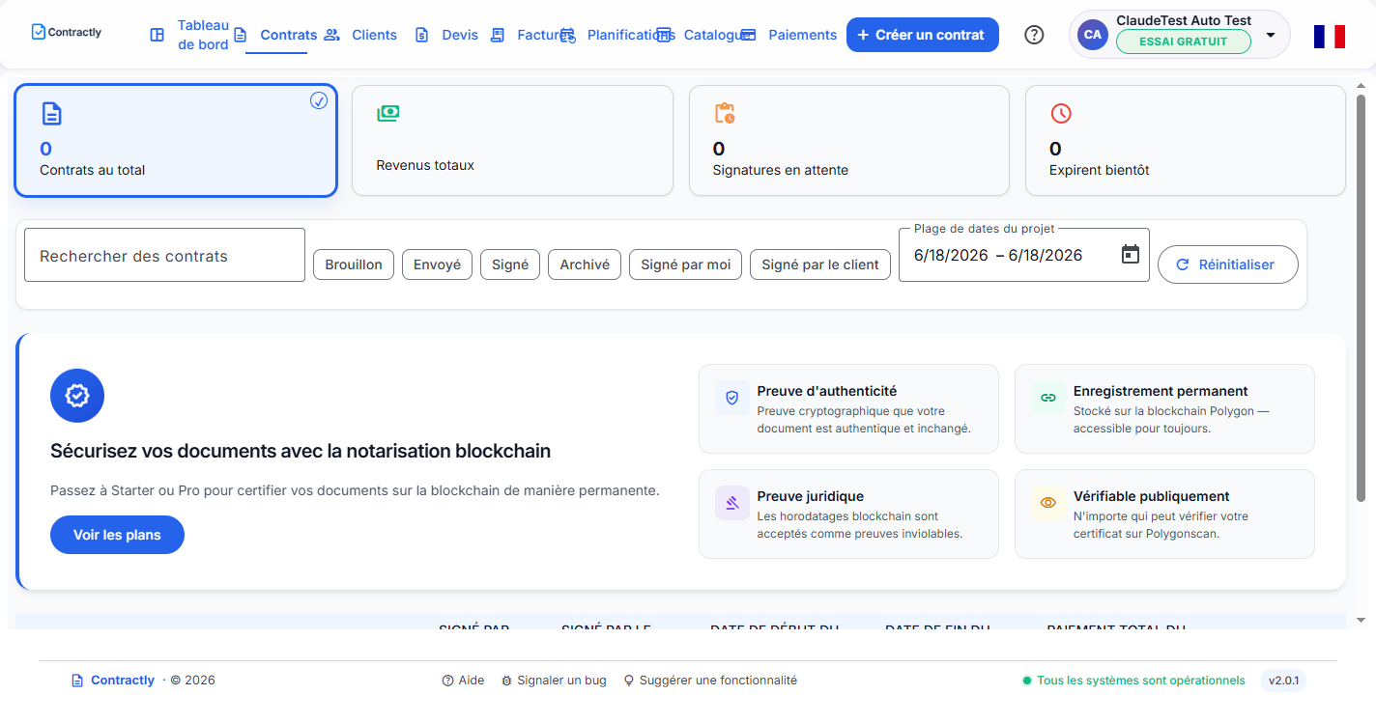Switch to the Factures tab

544,35
